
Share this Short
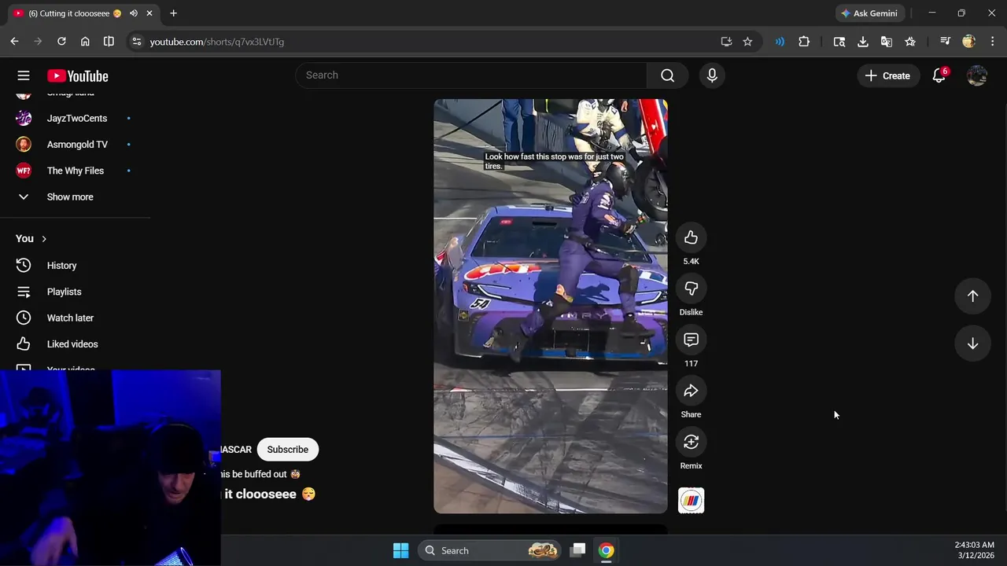pos(691,391)
